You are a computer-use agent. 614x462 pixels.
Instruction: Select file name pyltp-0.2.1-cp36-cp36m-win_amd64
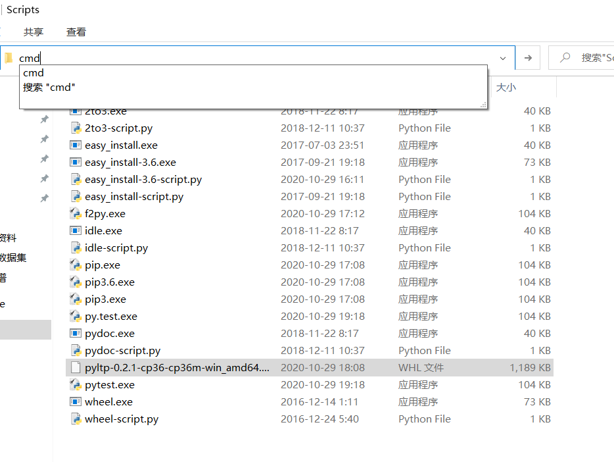click(x=177, y=368)
